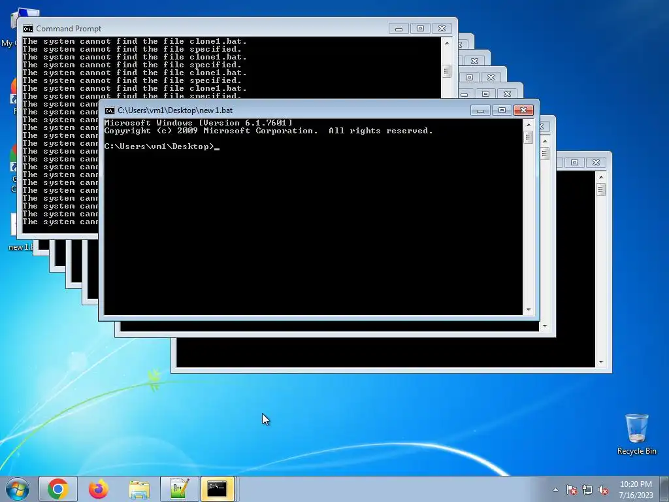Select the Command Prompt window title bar
Image resolution: width=669 pixels, height=502 pixels.
pos(204,28)
